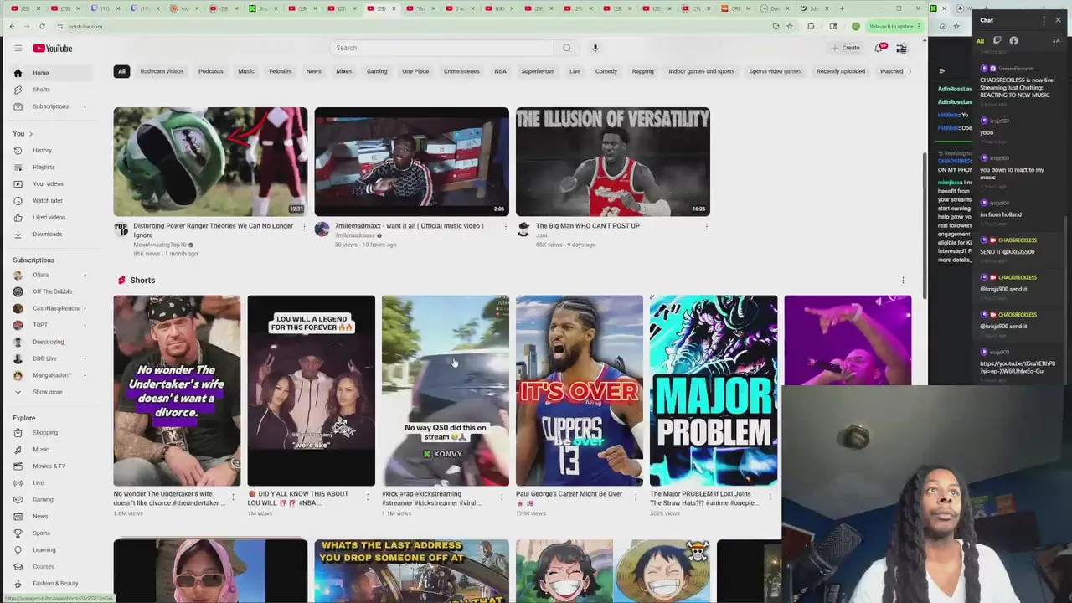The image size is (1072, 603).
Task: Click Relaunch to update button
Action: coord(893,26)
